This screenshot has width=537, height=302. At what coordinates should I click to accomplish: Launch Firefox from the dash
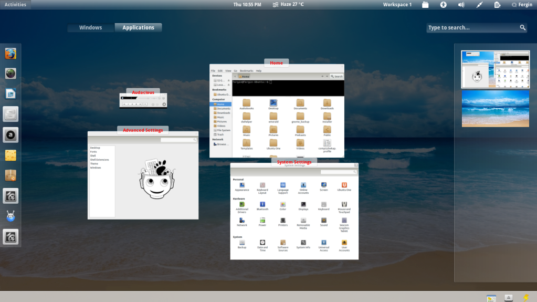tap(10, 54)
